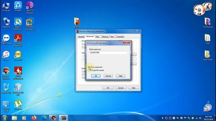Select VMware Workstation shortcut icon
216x121 pixels.
tap(30, 24)
